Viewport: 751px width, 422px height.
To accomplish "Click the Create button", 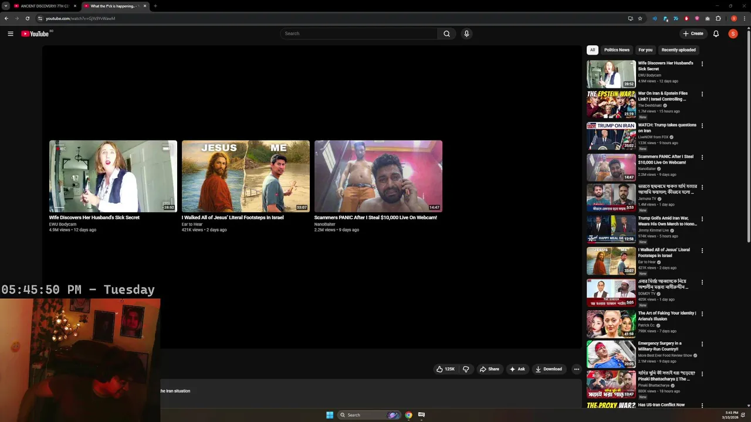I will click(693, 33).
